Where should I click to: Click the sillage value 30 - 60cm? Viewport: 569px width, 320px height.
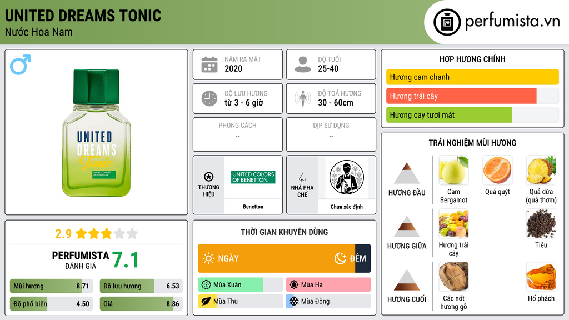336,103
